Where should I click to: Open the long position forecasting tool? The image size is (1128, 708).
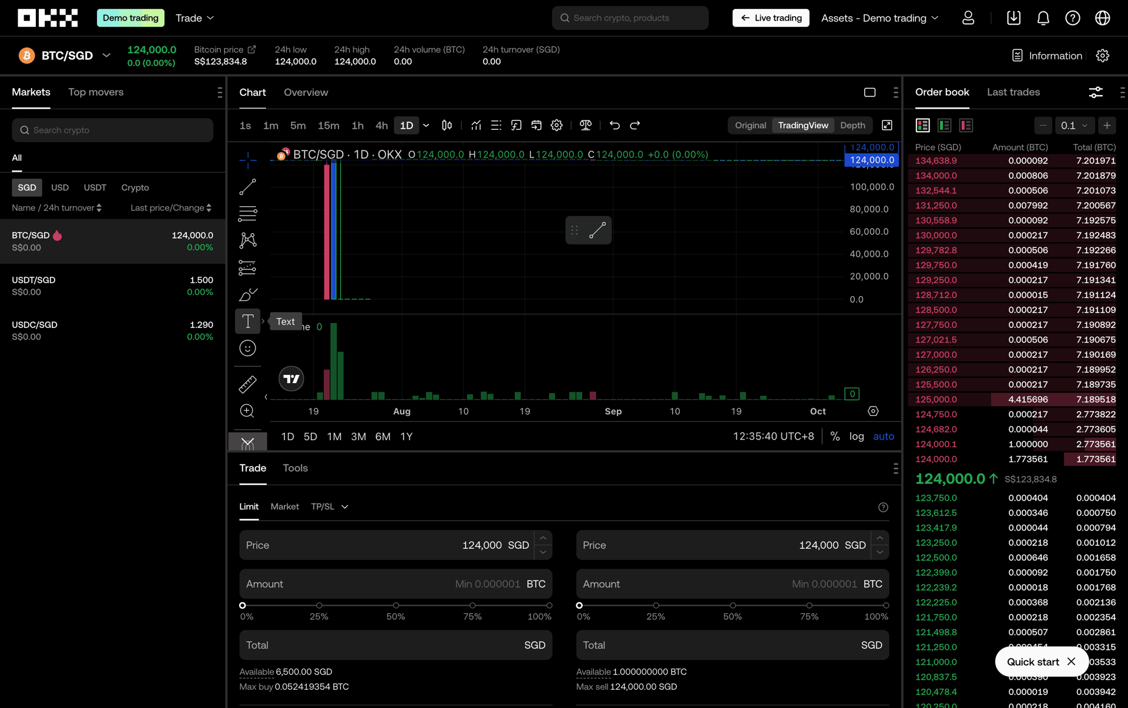click(247, 268)
